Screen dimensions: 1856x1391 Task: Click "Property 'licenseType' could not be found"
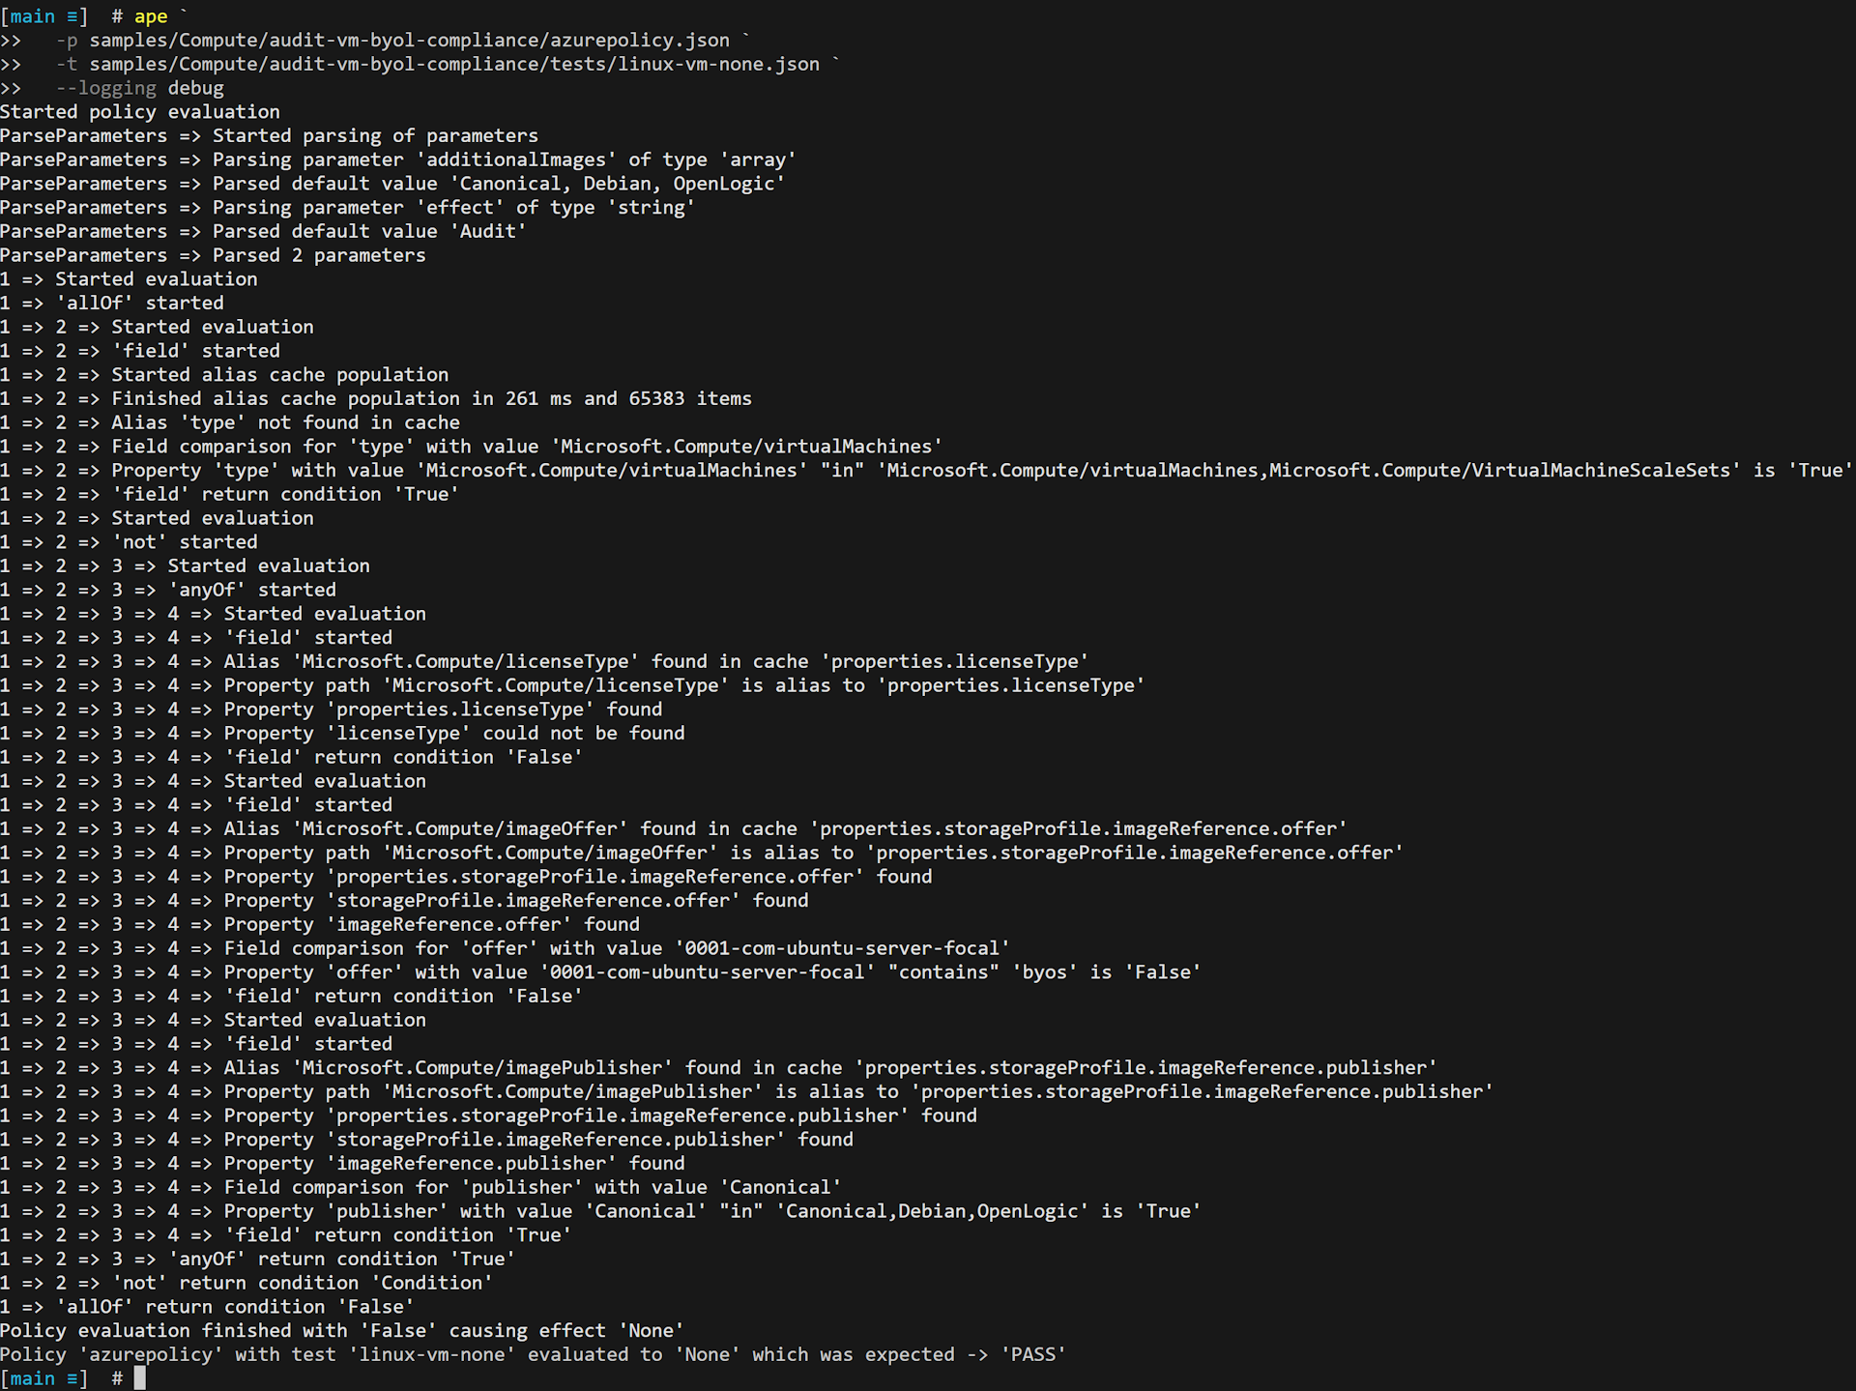(454, 733)
